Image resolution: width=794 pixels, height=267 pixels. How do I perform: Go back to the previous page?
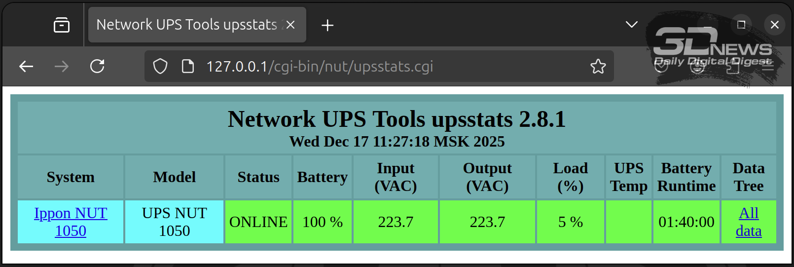[x=26, y=66]
